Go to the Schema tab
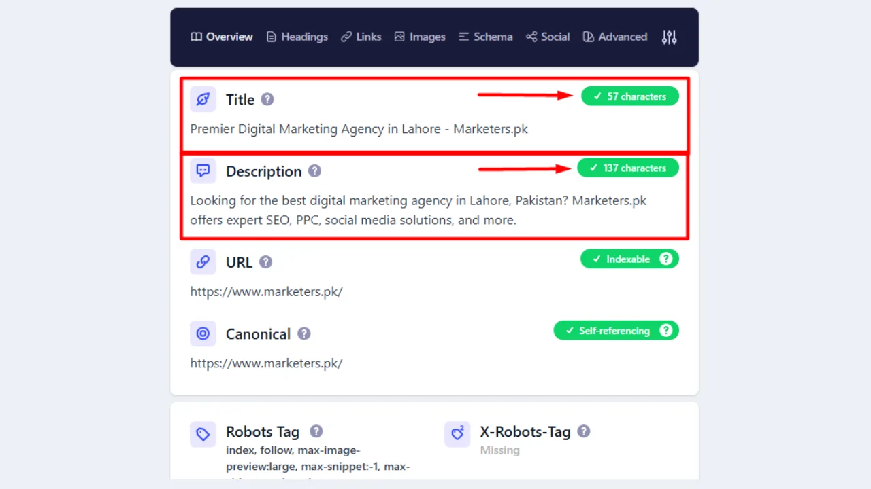Image resolution: width=871 pixels, height=489 pixels. pyautogui.click(x=485, y=37)
